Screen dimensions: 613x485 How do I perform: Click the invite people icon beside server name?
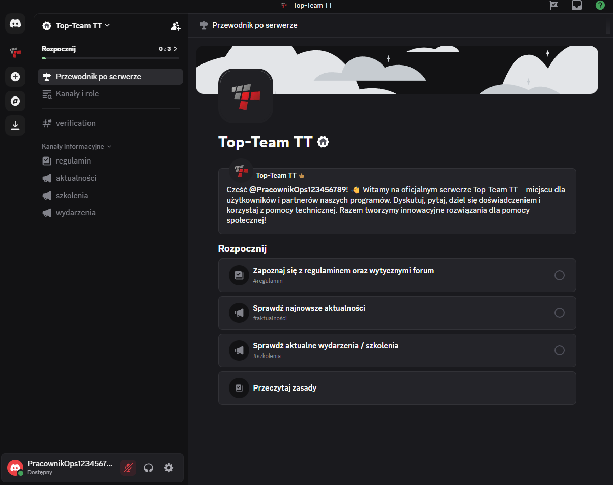[176, 26]
